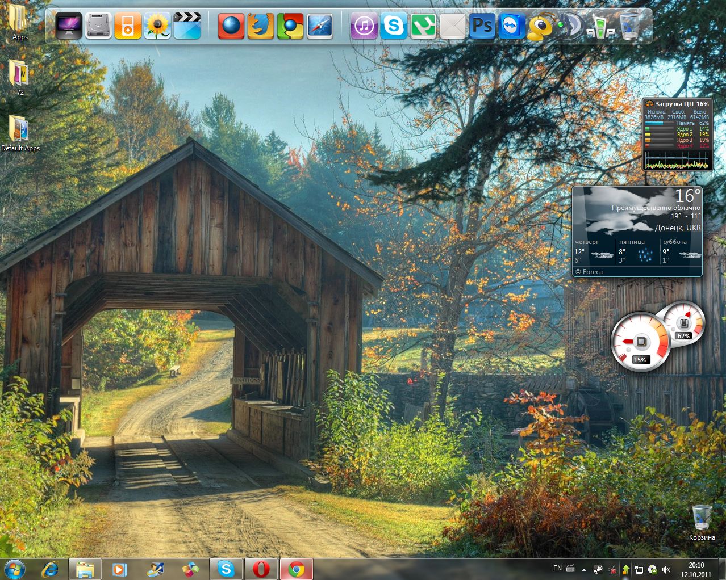Image resolution: width=726 pixels, height=580 pixels.
Task: Click the green upward arrow tray icon
Action: (626, 569)
